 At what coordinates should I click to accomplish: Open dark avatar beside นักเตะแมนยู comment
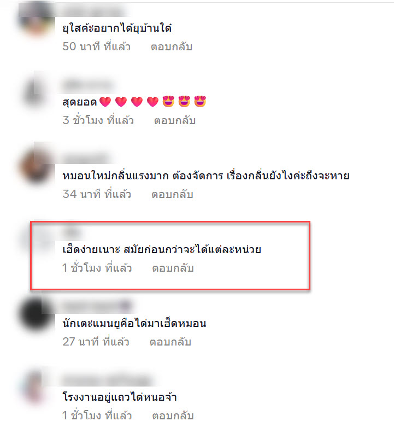point(36,315)
